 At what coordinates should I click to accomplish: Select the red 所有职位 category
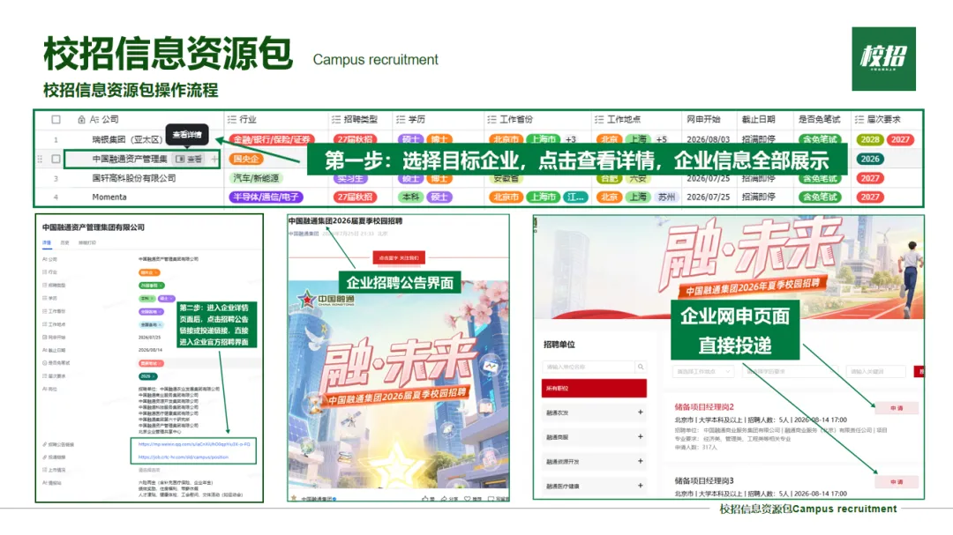point(594,389)
